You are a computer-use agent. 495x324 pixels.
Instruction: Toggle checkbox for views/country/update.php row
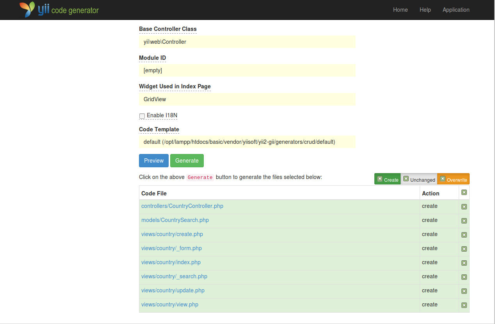tap(464, 291)
